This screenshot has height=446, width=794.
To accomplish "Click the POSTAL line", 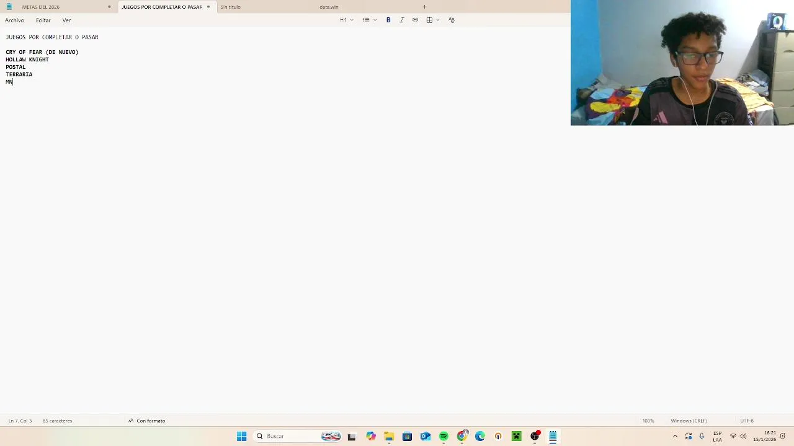I will tap(16, 67).
